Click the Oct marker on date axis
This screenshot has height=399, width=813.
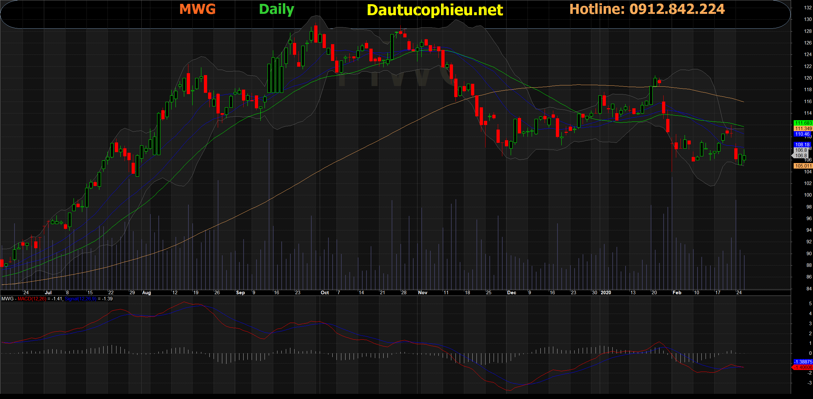pos(325,293)
